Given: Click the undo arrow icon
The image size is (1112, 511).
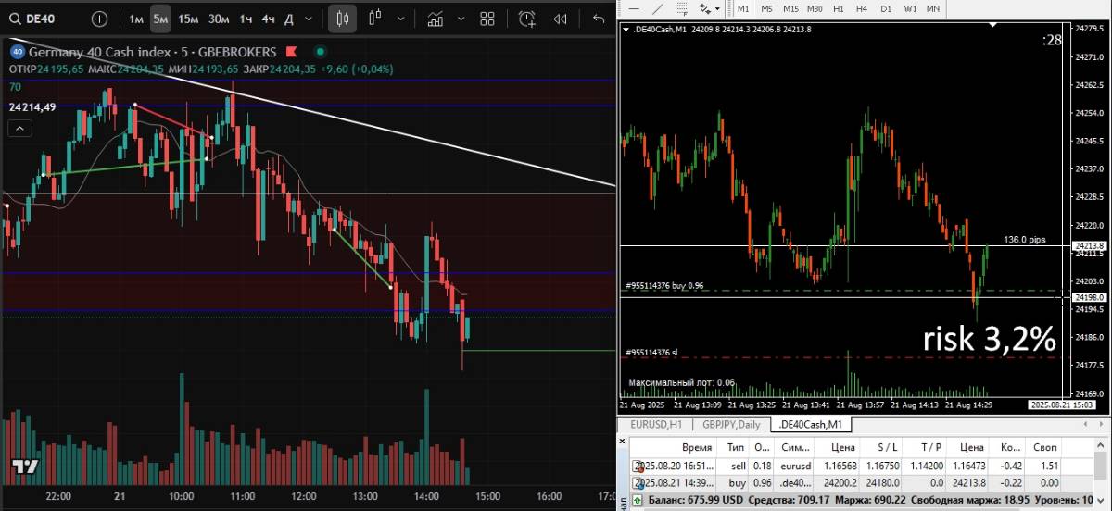Looking at the screenshot, I should 599,19.
